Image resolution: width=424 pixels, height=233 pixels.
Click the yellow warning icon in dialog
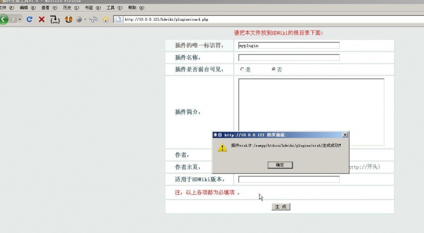tap(222, 147)
